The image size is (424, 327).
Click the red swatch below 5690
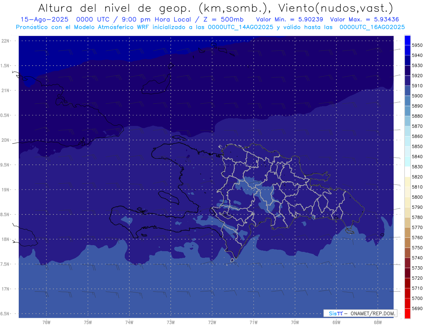[407, 313]
